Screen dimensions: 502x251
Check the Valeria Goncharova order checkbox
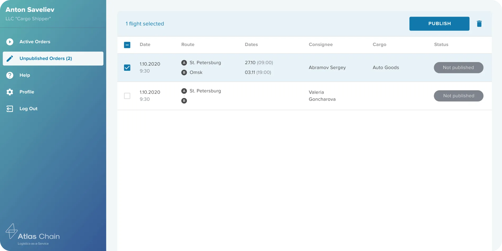(127, 96)
